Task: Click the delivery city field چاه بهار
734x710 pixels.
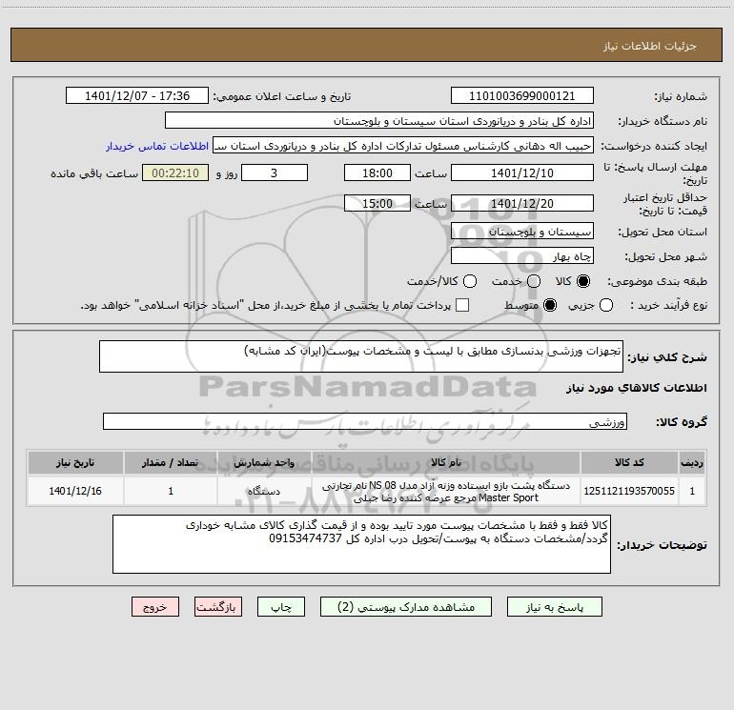Action: [x=522, y=256]
